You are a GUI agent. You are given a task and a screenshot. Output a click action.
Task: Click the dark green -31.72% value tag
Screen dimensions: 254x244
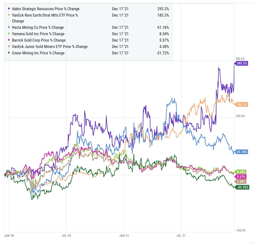tap(242, 187)
